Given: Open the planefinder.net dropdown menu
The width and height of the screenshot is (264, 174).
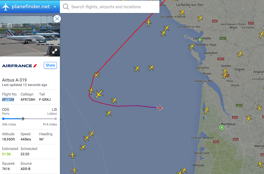Looking at the screenshot, I should (55, 7).
